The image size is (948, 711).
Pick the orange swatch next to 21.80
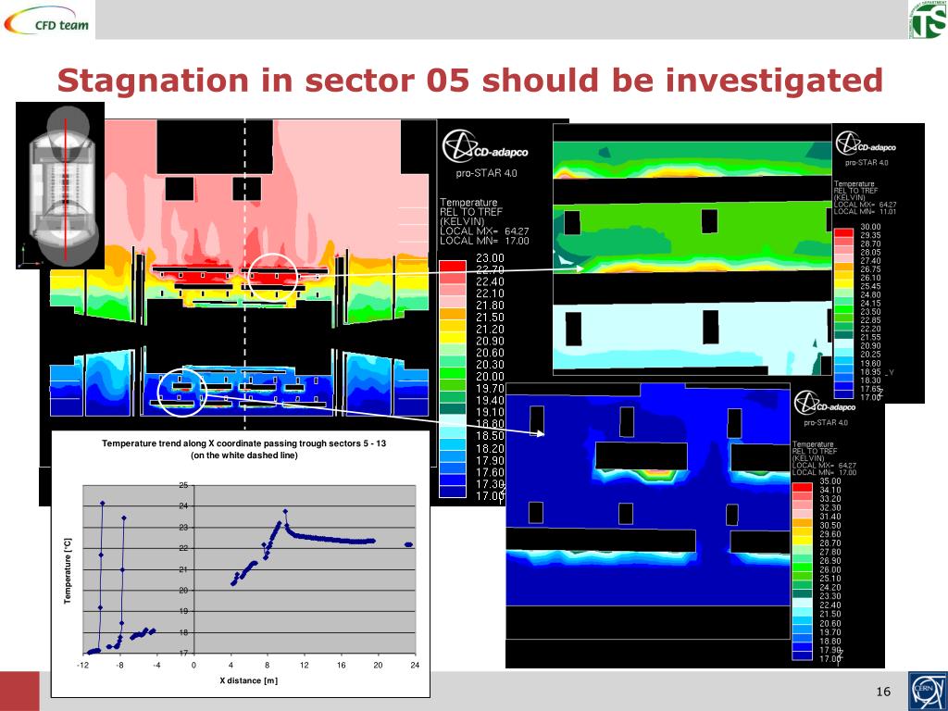pos(452,313)
